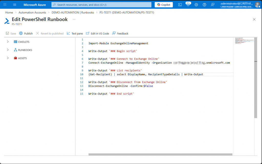
Task: Expand the ASSETS tree section
Action: tap(8, 58)
